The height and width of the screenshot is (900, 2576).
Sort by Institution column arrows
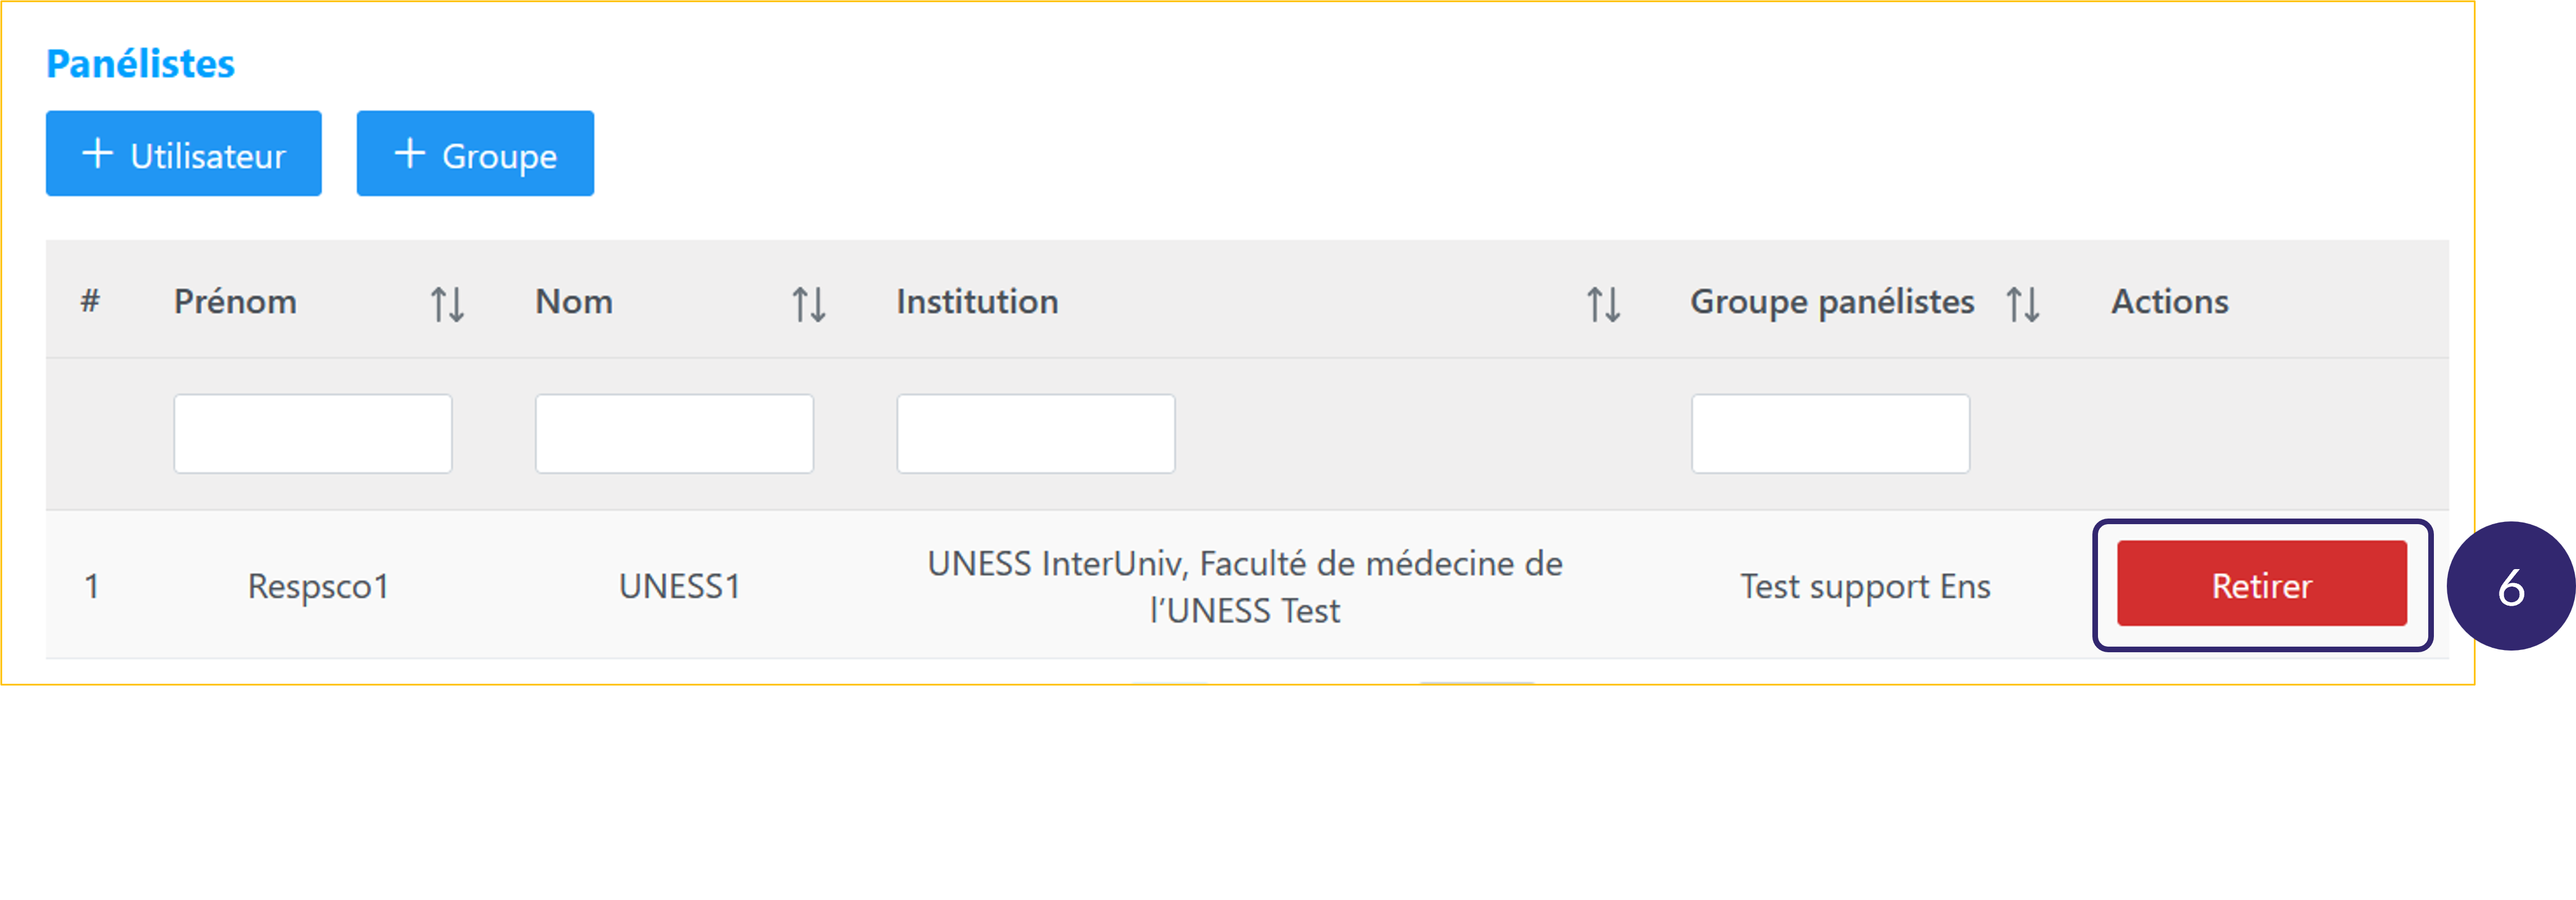pos(1603,303)
